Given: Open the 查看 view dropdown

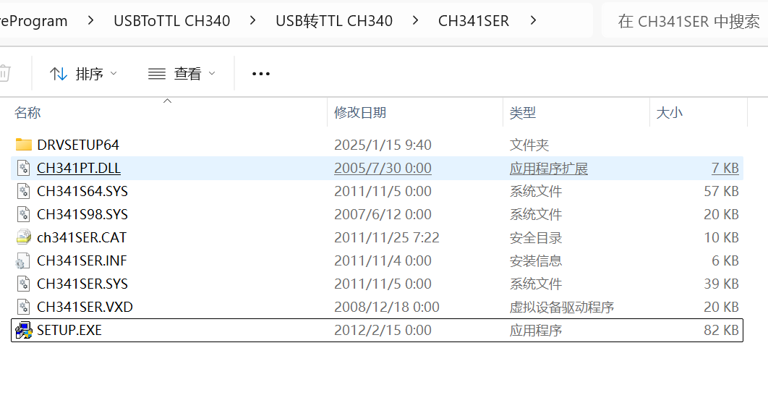Looking at the screenshot, I should coord(182,73).
